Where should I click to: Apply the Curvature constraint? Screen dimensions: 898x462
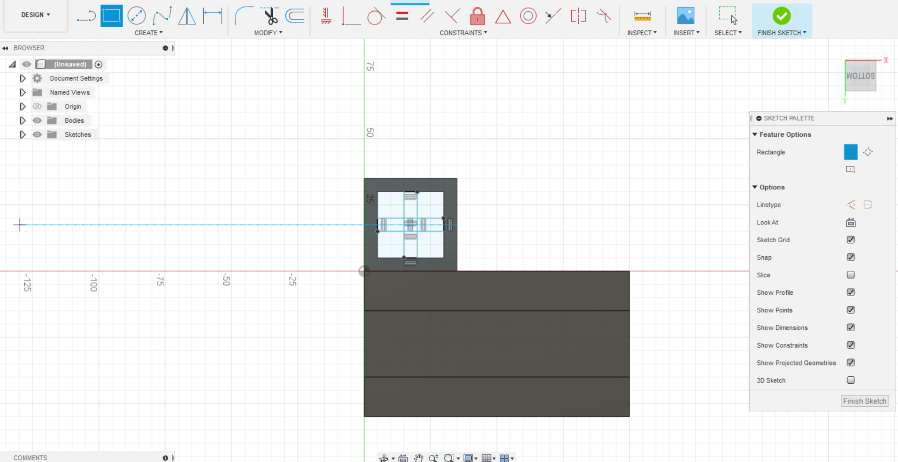click(604, 16)
